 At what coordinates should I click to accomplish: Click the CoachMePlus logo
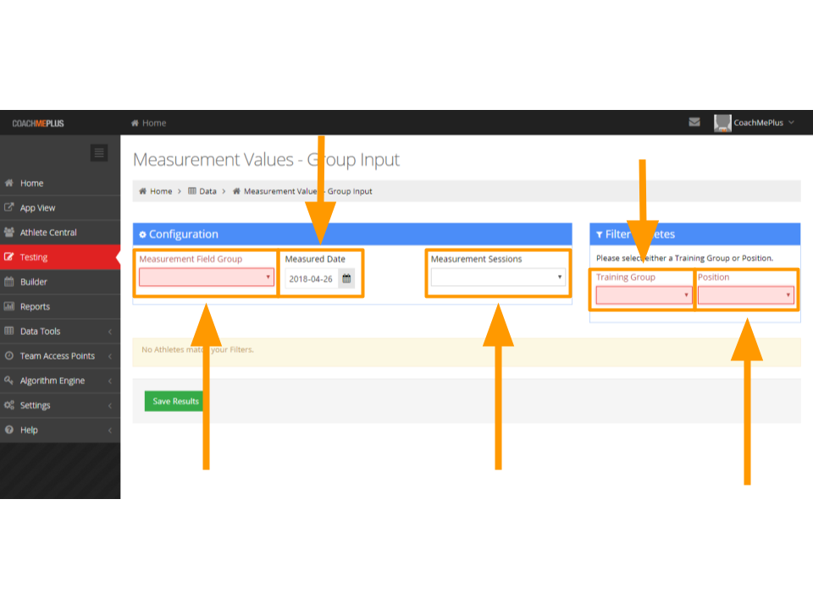point(38,123)
